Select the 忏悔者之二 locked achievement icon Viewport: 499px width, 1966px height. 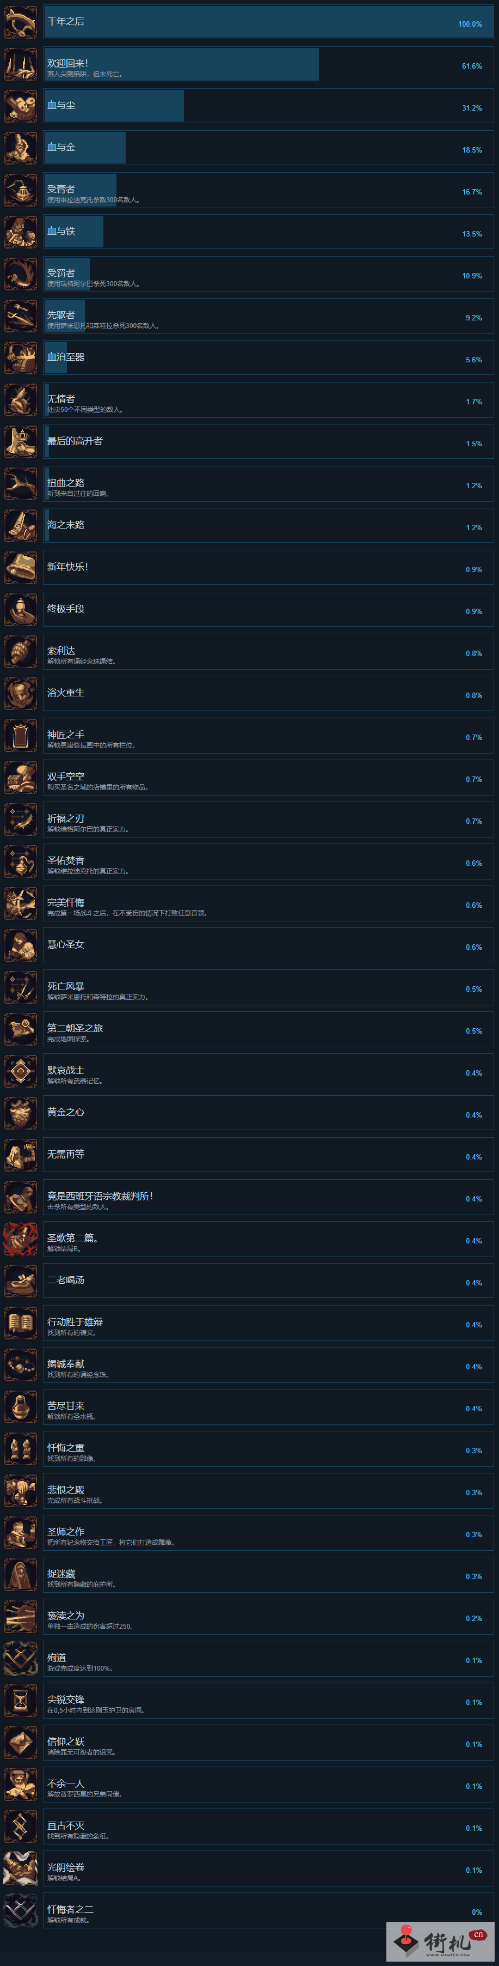21,1911
